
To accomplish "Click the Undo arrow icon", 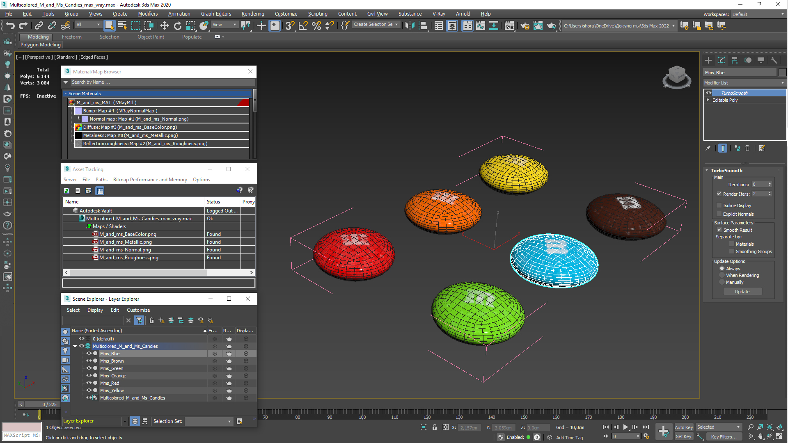I will click(10, 26).
